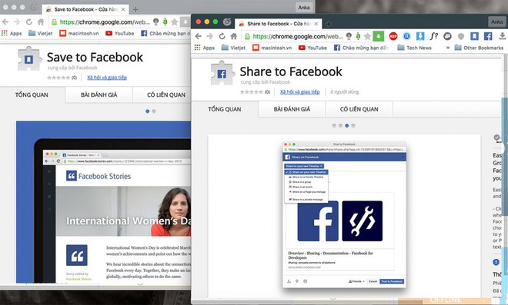Click the rating stars under Save to Facebook
Viewport: 508px width, 305px height.
click(58, 78)
